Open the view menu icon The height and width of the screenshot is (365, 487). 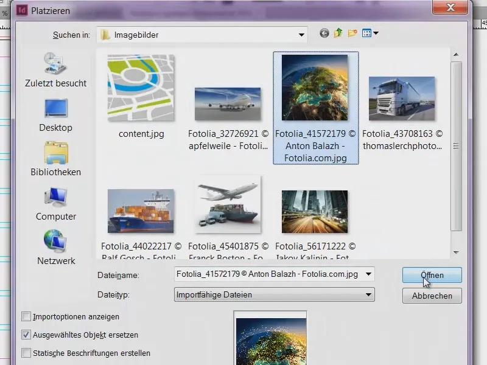[370, 33]
